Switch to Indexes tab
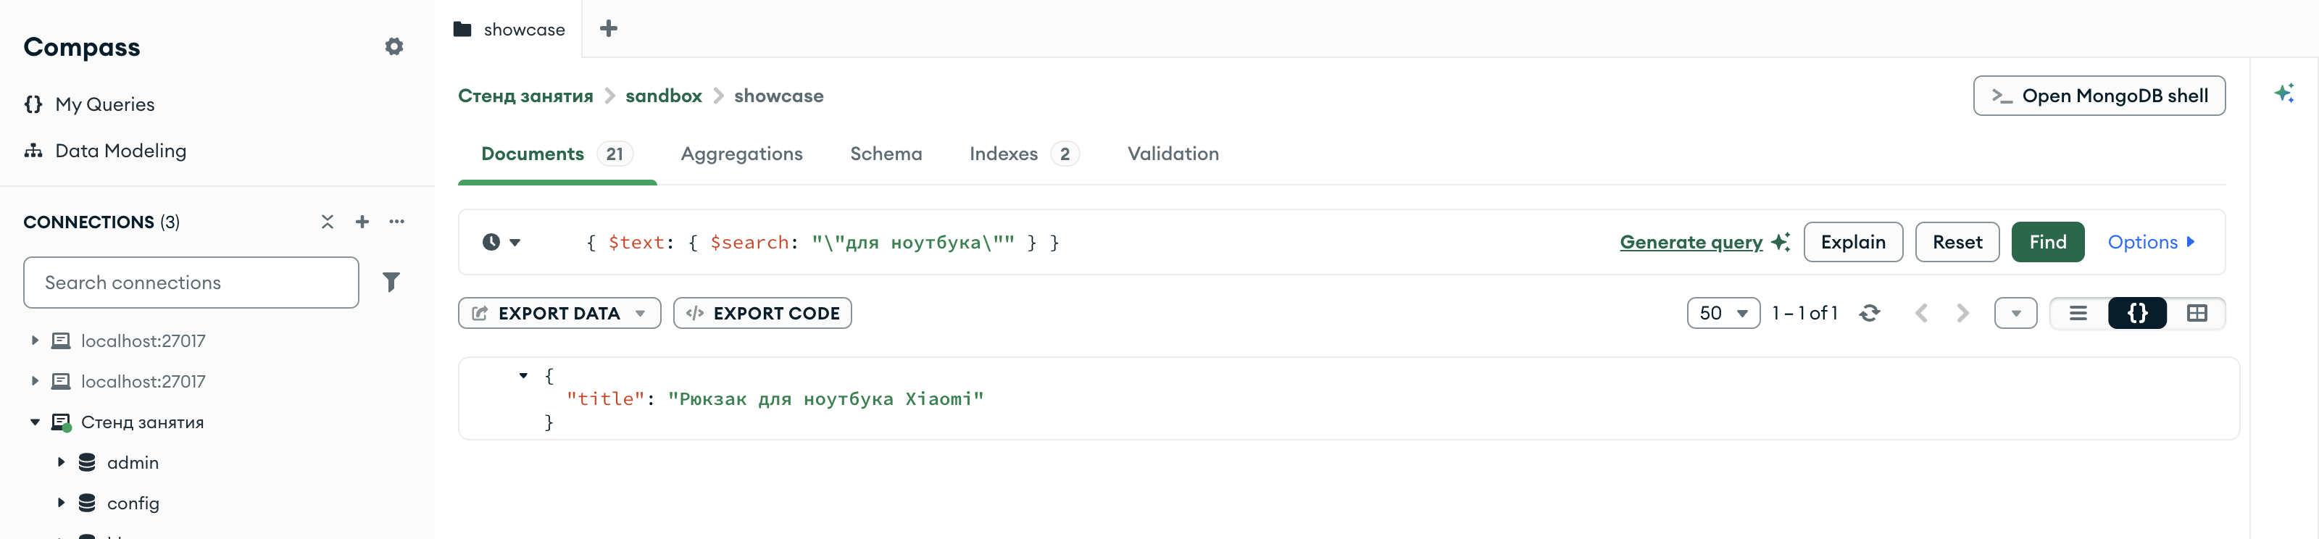Image resolution: width=2319 pixels, height=539 pixels. tap(1023, 154)
